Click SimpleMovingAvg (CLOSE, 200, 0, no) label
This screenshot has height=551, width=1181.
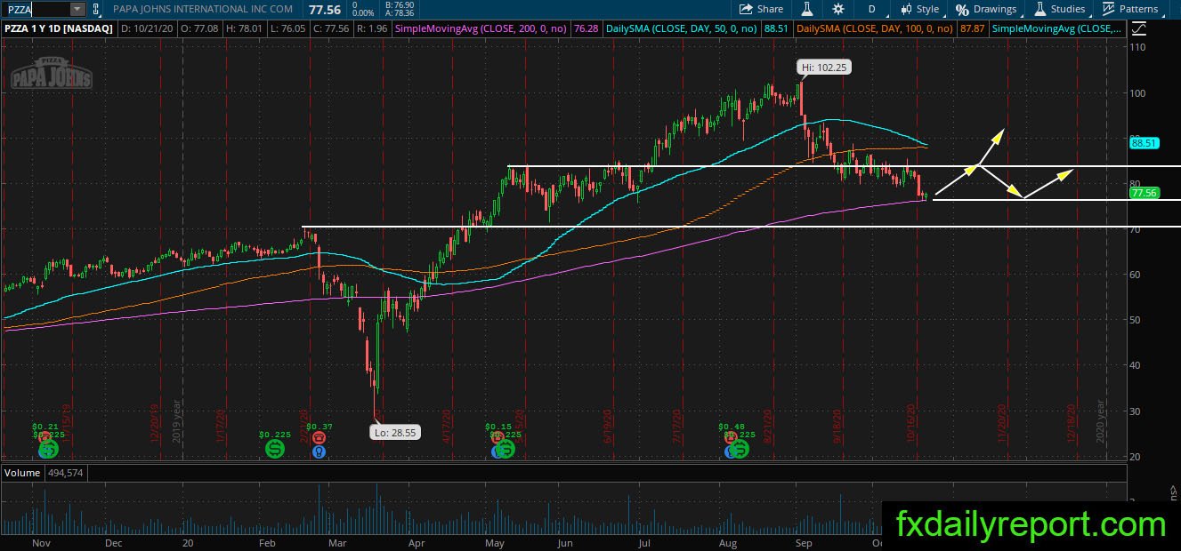pyautogui.click(x=481, y=29)
